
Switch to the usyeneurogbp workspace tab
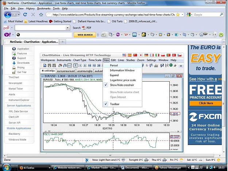coord(85,71)
